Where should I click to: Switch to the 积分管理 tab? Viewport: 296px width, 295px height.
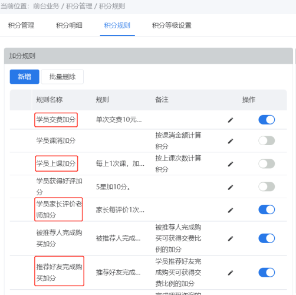(21, 25)
